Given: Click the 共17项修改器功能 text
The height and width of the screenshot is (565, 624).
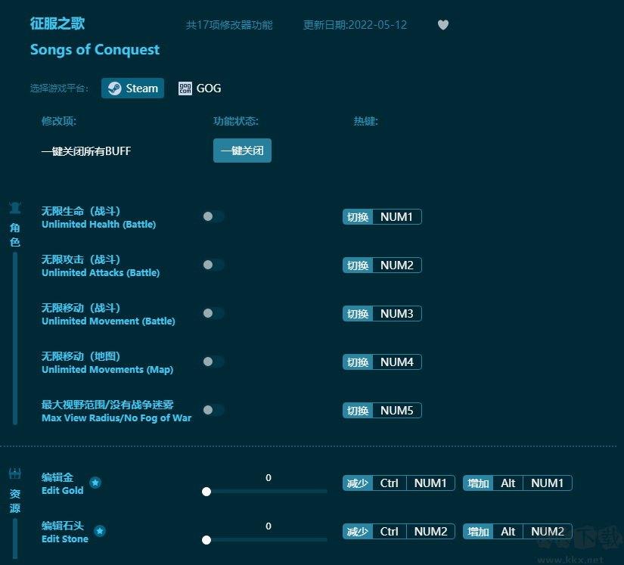Looking at the screenshot, I should pyautogui.click(x=229, y=25).
